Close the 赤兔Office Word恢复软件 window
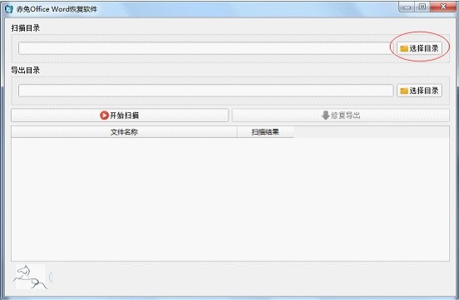The width and height of the screenshot is (459, 300). click(x=443, y=7)
